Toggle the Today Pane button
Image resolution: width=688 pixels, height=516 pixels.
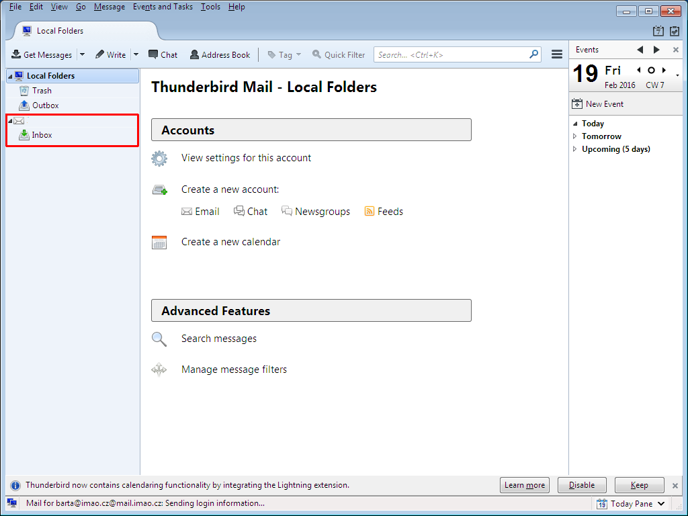click(x=630, y=504)
